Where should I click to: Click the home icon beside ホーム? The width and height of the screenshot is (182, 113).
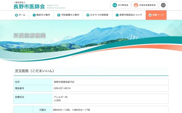(x=16, y=15)
